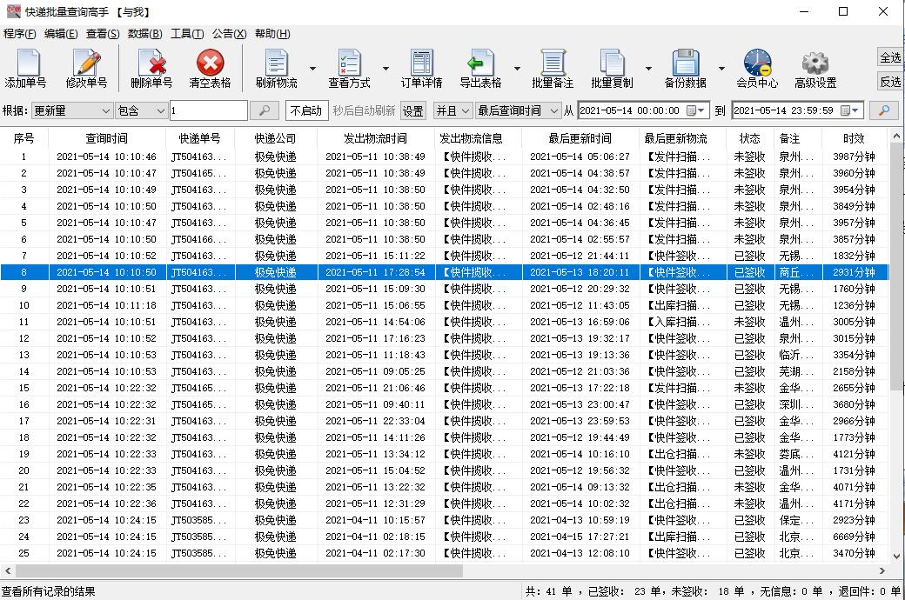Click the horizontal scrollbar left arrow
The width and height of the screenshot is (905, 600).
click(8, 570)
